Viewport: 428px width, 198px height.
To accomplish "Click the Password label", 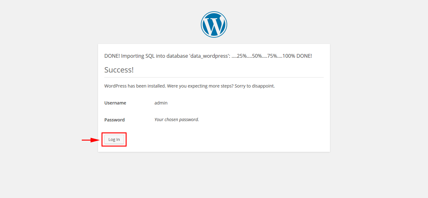I will (x=114, y=120).
